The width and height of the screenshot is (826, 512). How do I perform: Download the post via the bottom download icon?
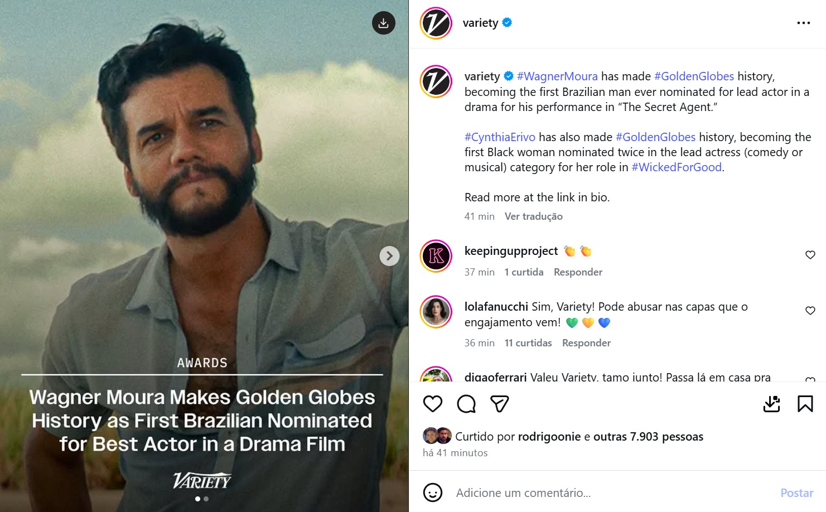(772, 403)
